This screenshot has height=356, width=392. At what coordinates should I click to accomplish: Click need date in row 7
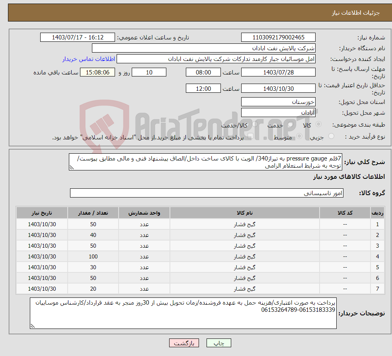click(x=42, y=289)
